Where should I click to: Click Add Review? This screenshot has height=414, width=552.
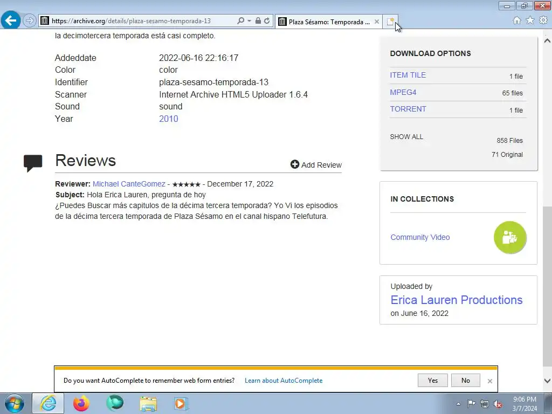[x=316, y=165]
